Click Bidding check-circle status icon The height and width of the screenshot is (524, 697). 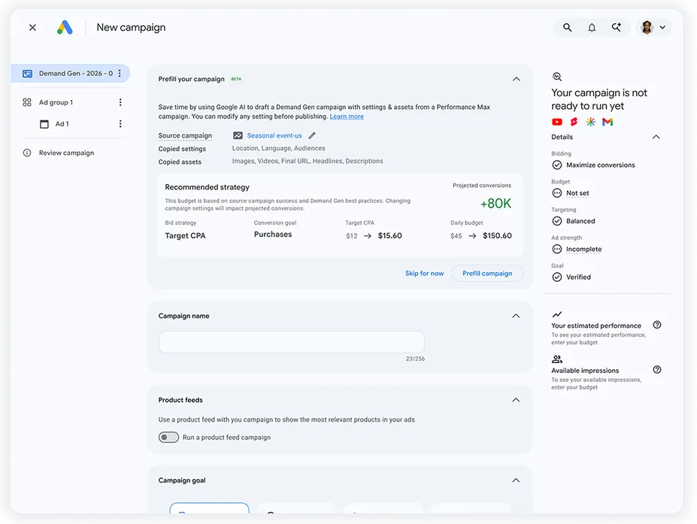pyautogui.click(x=557, y=165)
